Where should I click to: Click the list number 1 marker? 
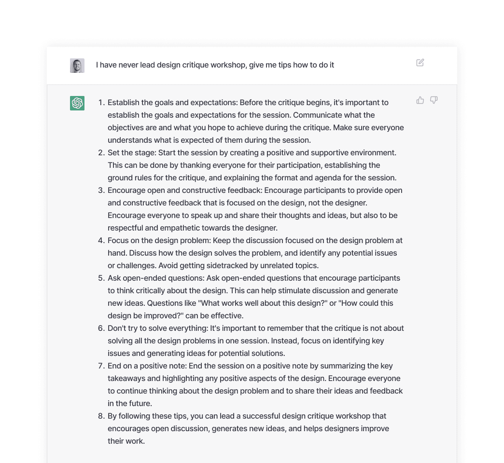click(101, 102)
